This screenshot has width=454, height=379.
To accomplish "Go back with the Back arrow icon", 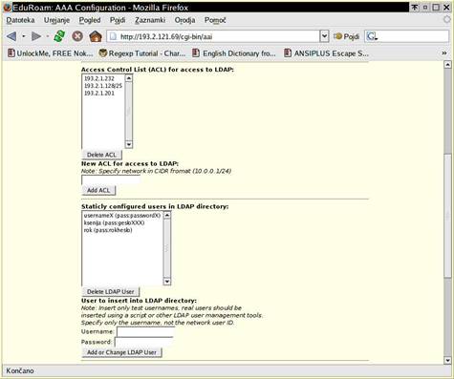I will pos(11,36).
